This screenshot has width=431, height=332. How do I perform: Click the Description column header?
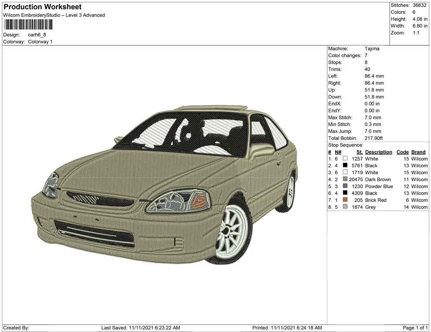coord(378,152)
